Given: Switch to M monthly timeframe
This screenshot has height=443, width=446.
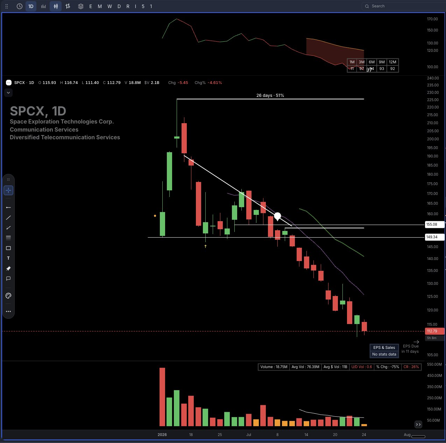Looking at the screenshot, I should pos(100,6).
